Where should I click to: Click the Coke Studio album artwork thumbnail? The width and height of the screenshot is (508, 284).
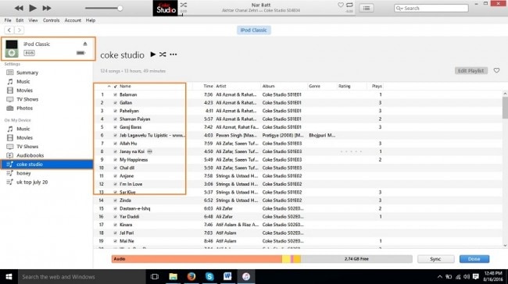[x=165, y=8]
